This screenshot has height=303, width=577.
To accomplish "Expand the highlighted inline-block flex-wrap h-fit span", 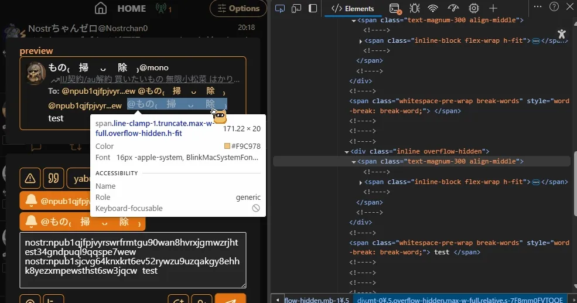I will pyautogui.click(x=361, y=182).
